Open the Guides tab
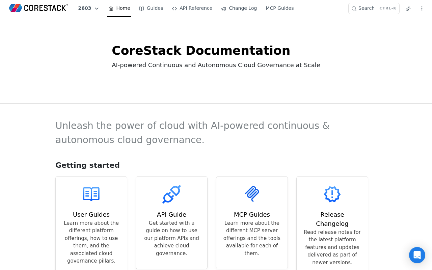 (x=151, y=8)
